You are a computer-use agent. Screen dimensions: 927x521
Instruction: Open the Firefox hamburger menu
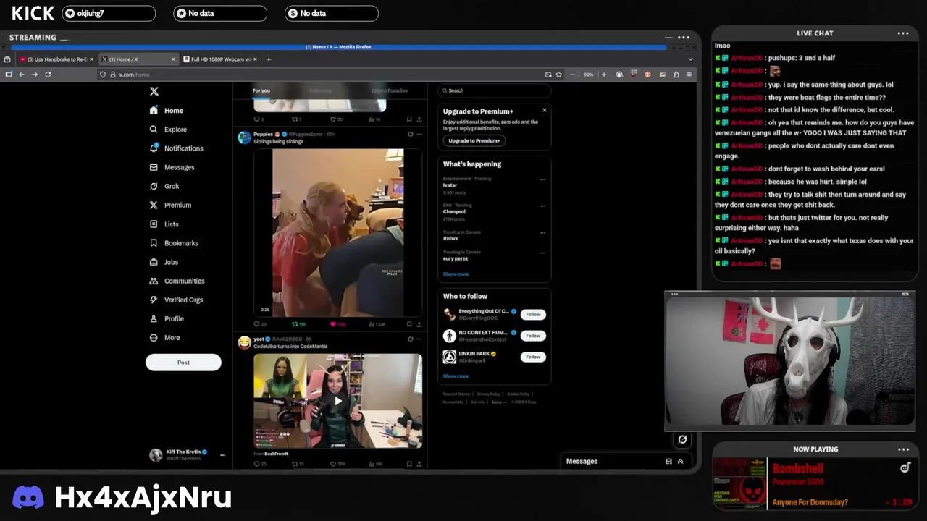[x=689, y=75]
